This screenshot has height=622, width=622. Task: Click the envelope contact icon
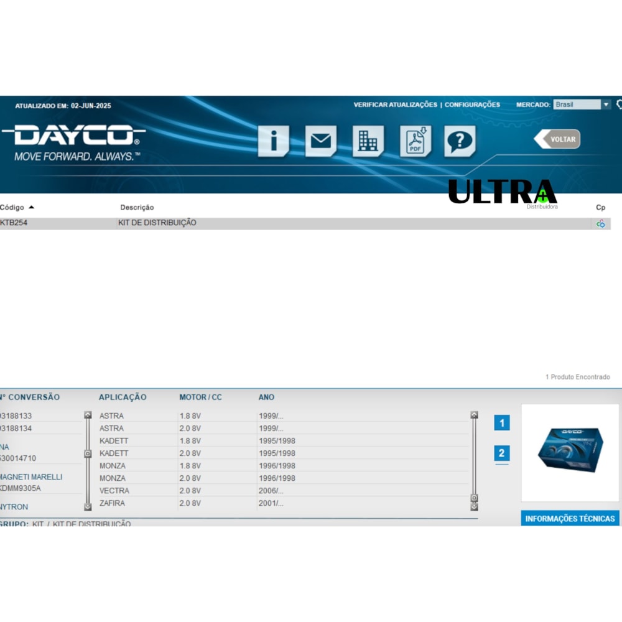[321, 141]
